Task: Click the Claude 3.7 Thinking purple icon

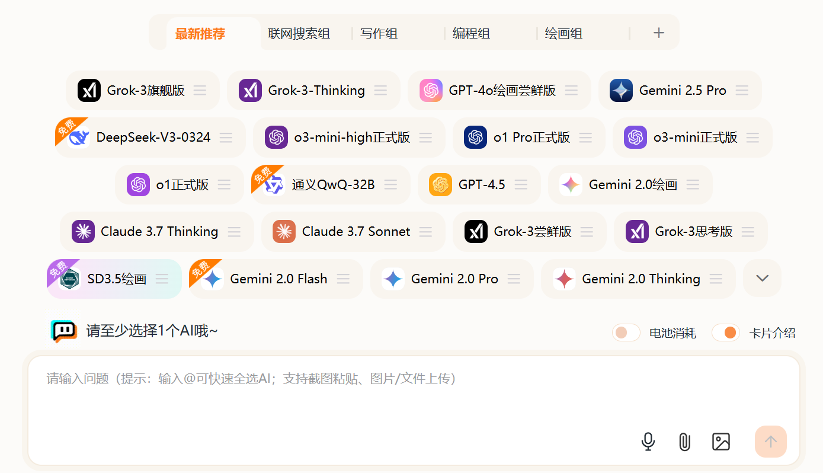Action: [x=83, y=232]
